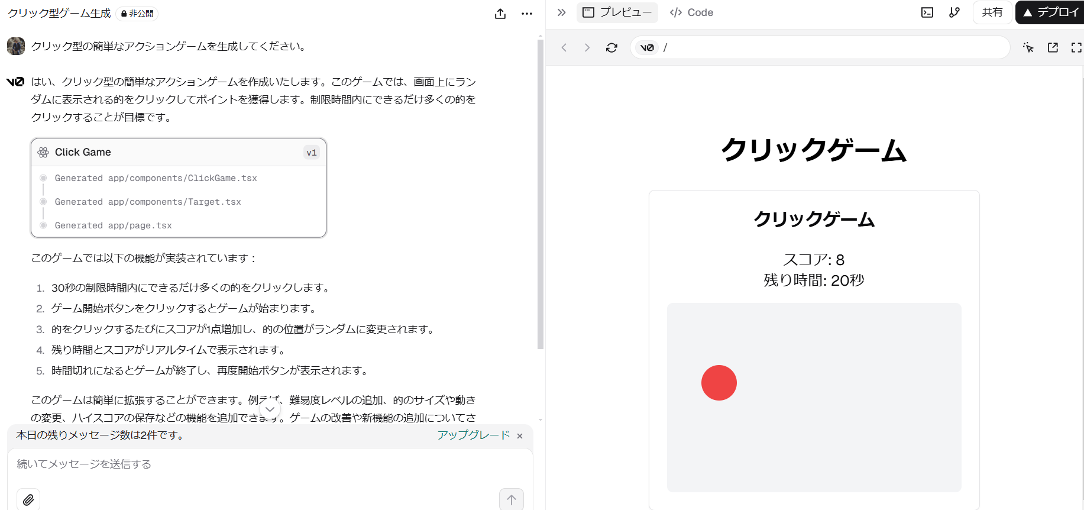Viewport: 1084px width, 510px height.
Task: Click the red target circle in game
Action: (x=719, y=383)
